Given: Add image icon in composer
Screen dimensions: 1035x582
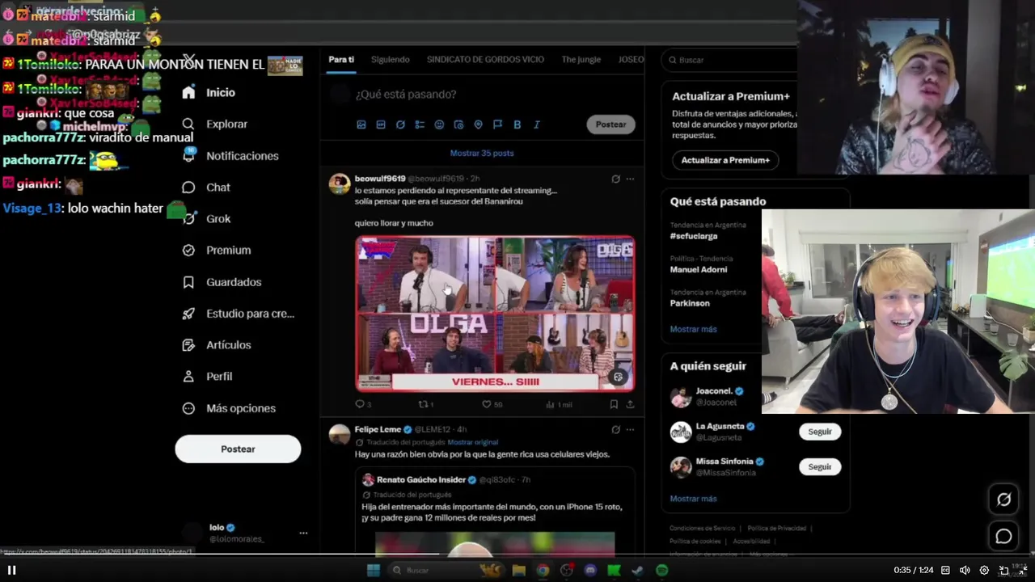Looking at the screenshot, I should pos(361,124).
